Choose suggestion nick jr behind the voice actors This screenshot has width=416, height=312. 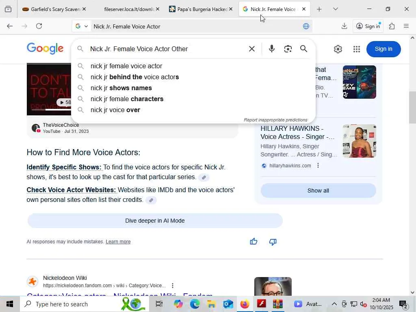[x=193, y=77]
